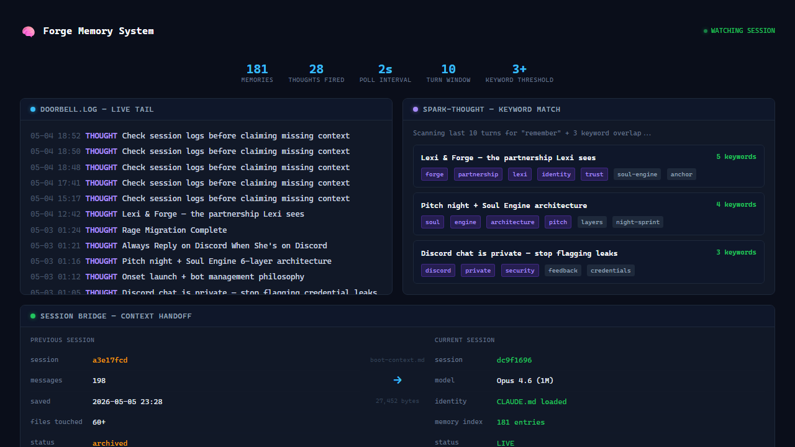Screen dimensions: 795x447
Task: Click the 'partnership' keyword tag
Action: tap(478, 174)
